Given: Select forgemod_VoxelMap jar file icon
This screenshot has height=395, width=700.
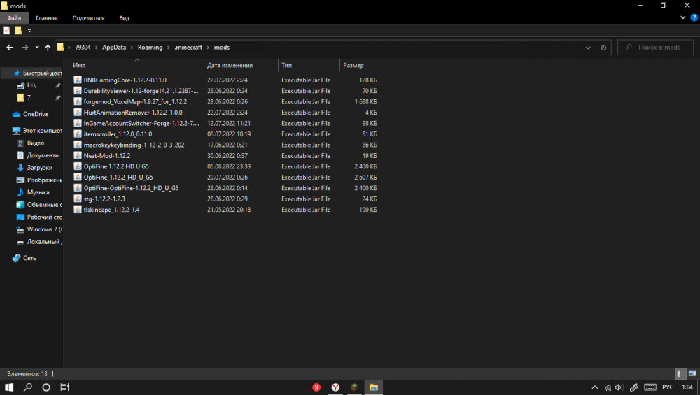Looking at the screenshot, I should (78, 101).
